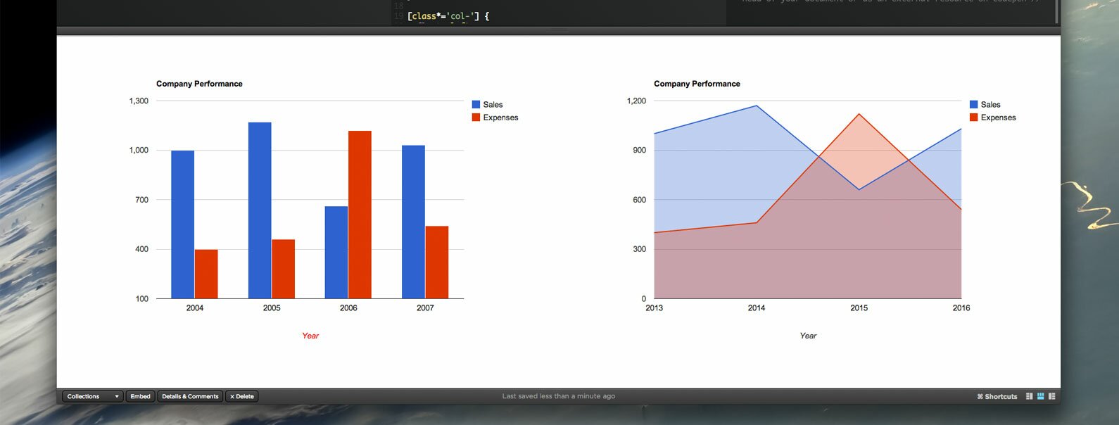Image resolution: width=1119 pixels, height=425 pixels.
Task: Click the area chart's Company Performance title
Action: [697, 84]
